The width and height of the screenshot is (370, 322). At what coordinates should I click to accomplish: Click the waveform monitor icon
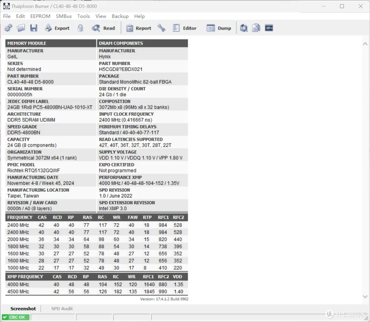coord(269,28)
